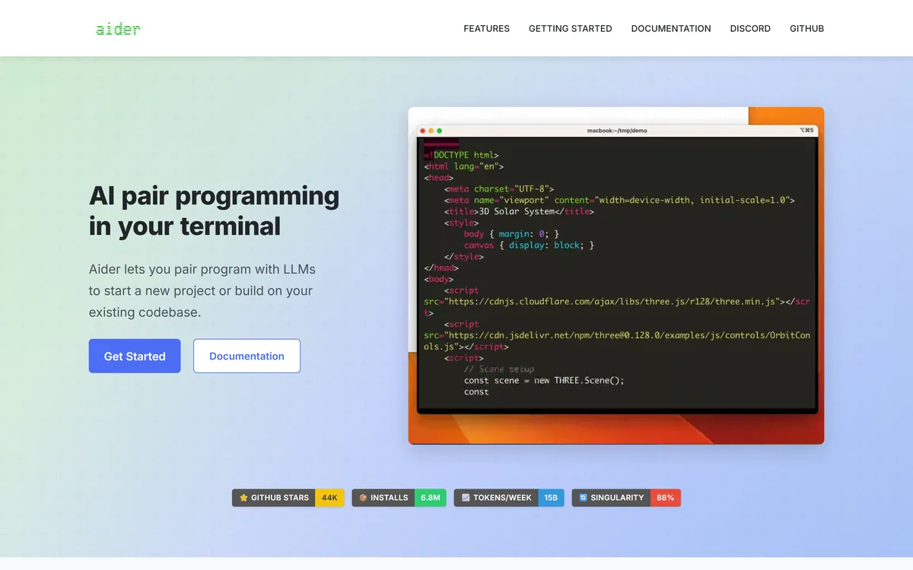Click yellow minimize dot in demo terminal
Image resolution: width=913 pixels, height=570 pixels.
click(x=431, y=131)
